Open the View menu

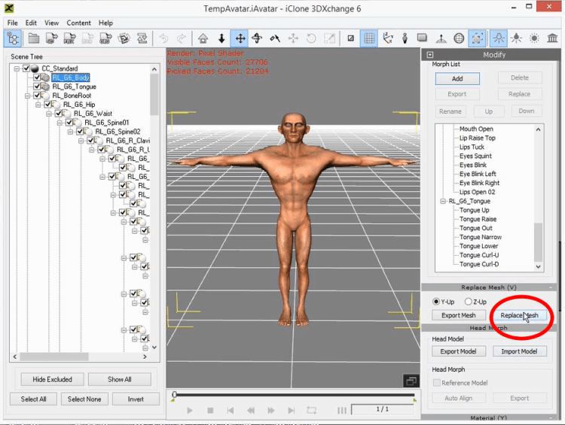[x=51, y=23]
